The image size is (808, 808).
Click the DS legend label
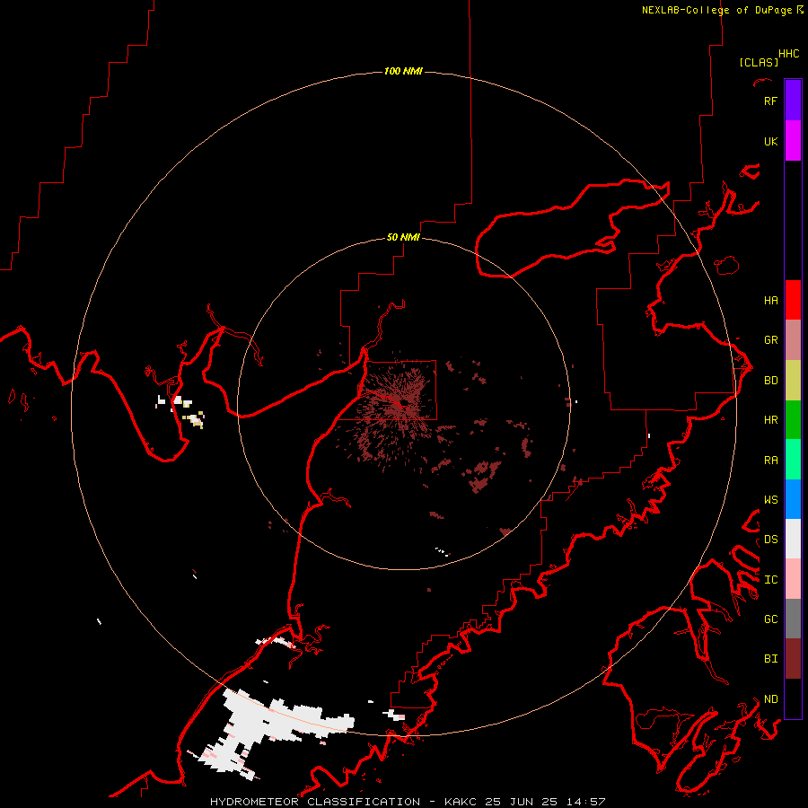[x=770, y=539]
